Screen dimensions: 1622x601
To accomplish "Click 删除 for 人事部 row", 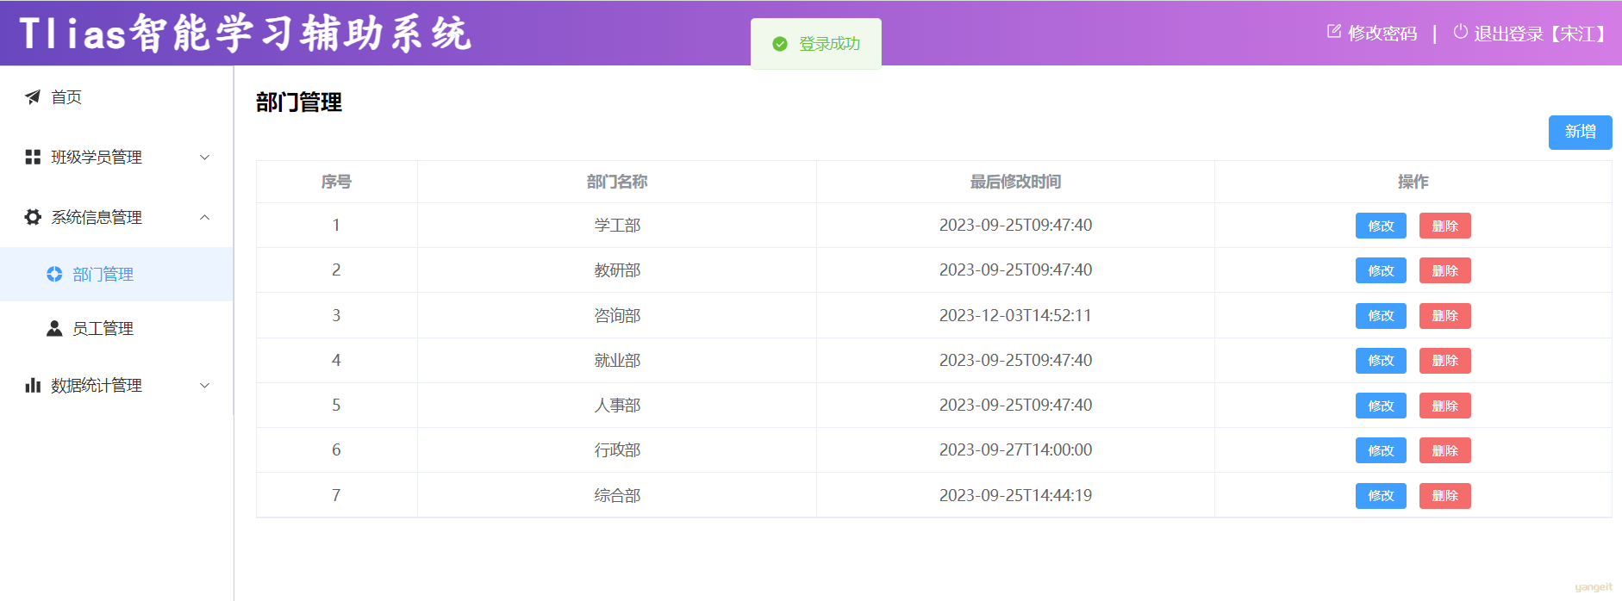I will point(1444,406).
